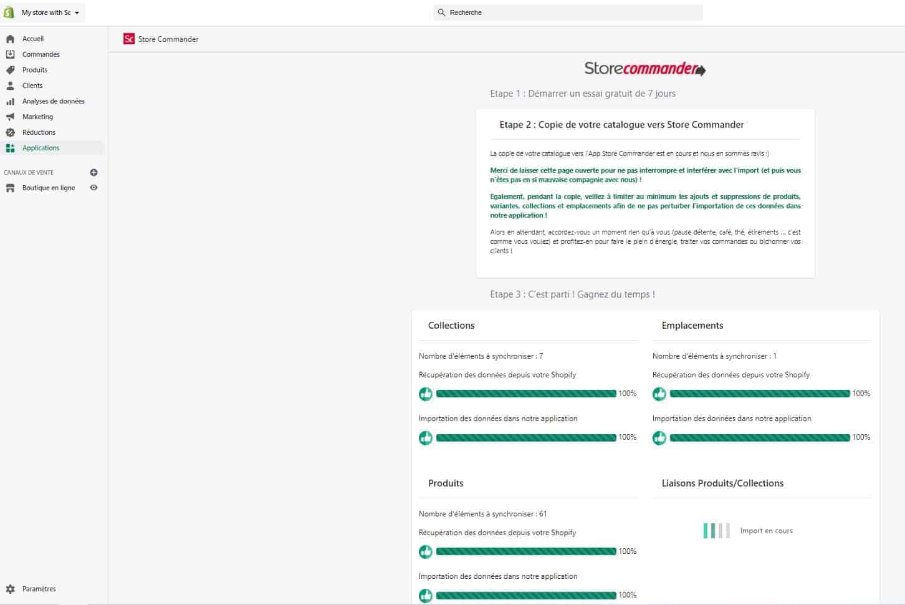Expand Etape 1 free trial step

coord(583,94)
